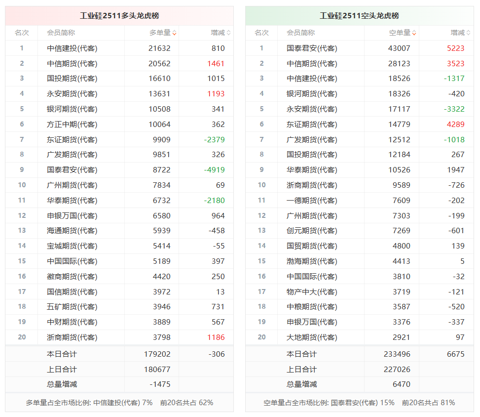Screen dimensions: 480x417
Task: Click 永安期货(代客) in the long ranking
Action: [x=72, y=94]
